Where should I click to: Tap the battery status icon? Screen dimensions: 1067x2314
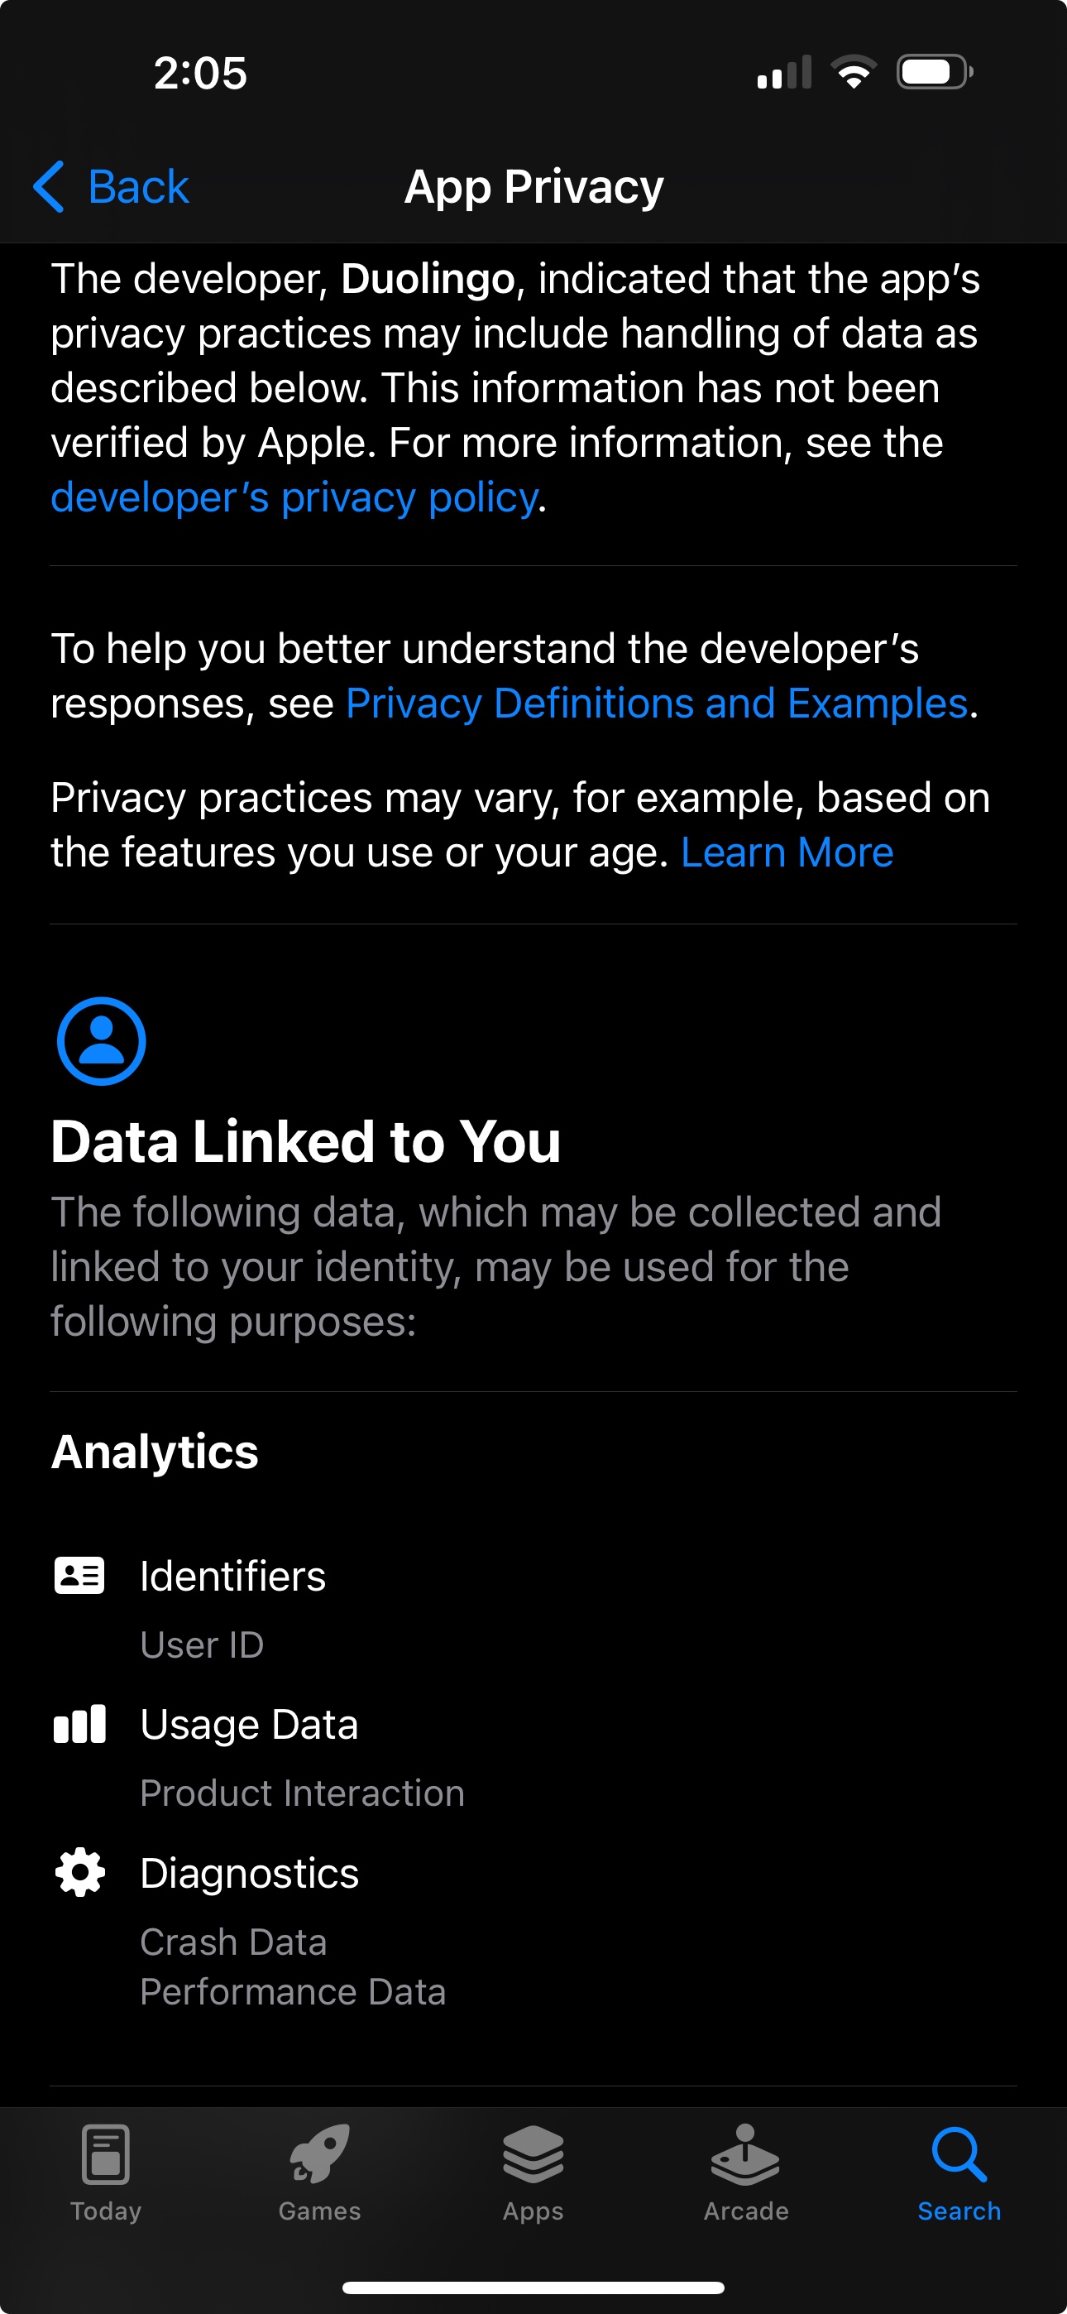tap(934, 72)
